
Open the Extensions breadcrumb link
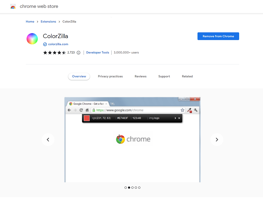pyautogui.click(x=48, y=21)
